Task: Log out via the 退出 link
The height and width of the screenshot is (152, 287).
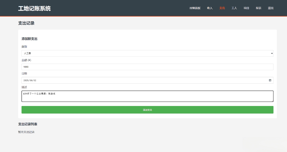Action: [x=271, y=8]
